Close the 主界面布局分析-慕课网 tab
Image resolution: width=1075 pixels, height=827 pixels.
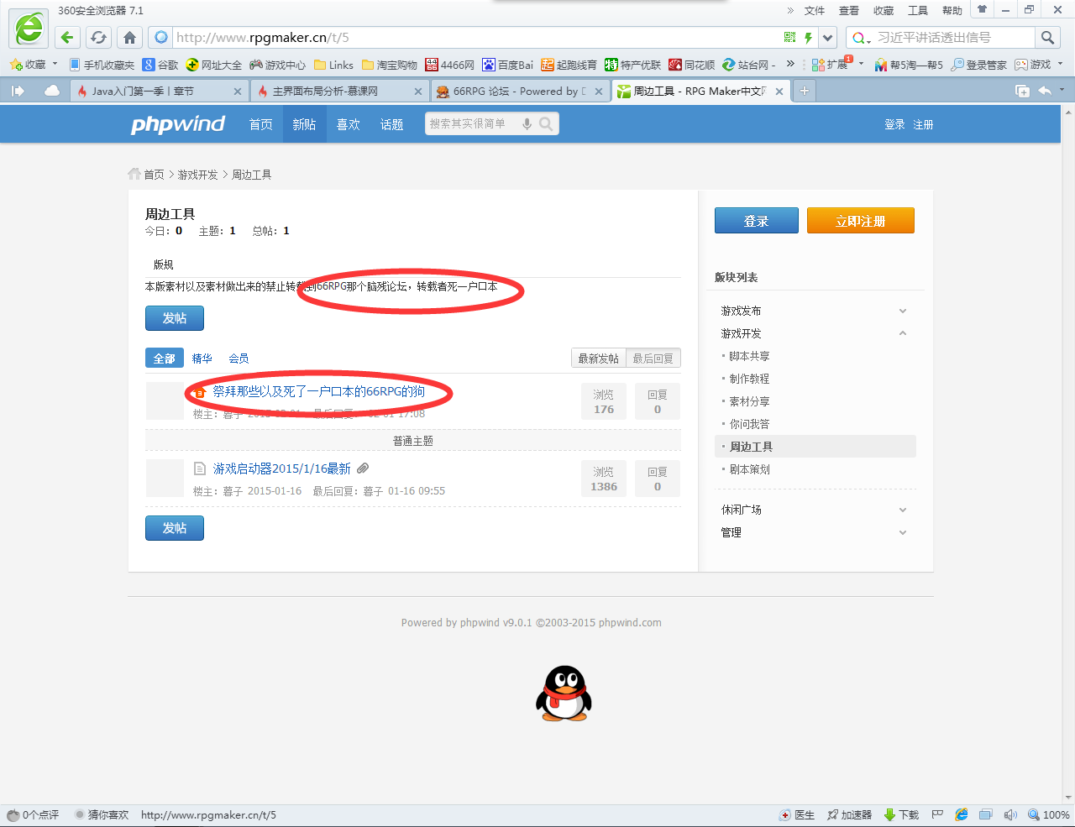[x=418, y=92]
